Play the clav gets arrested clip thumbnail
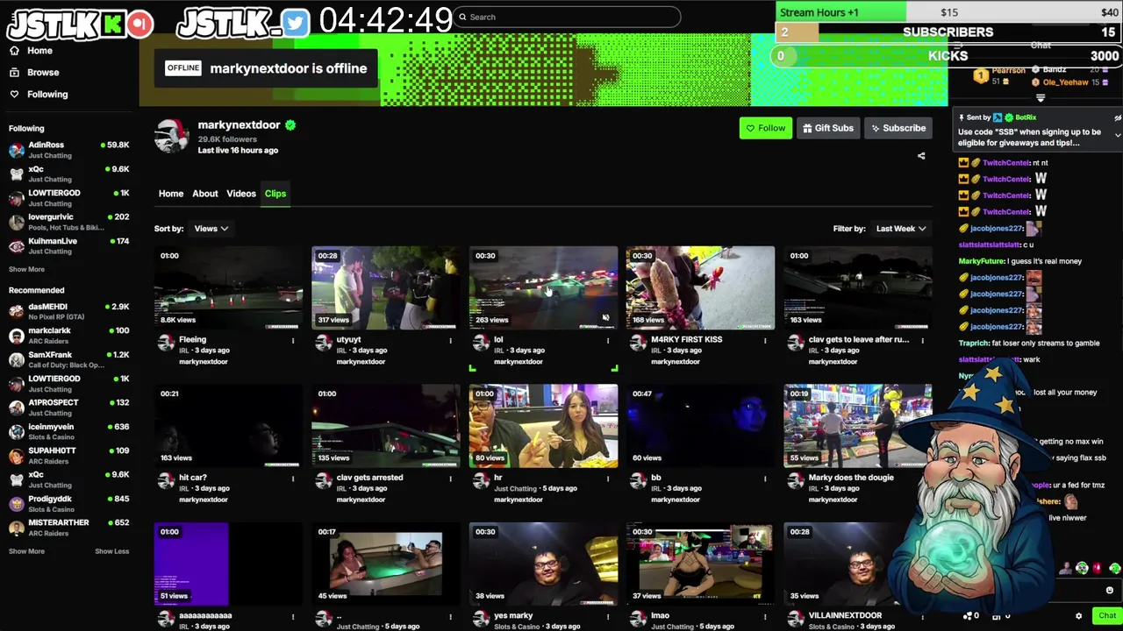This screenshot has height=631, width=1123. tap(386, 426)
